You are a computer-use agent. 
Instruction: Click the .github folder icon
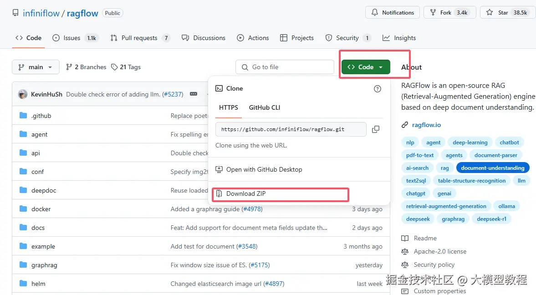tap(23, 116)
